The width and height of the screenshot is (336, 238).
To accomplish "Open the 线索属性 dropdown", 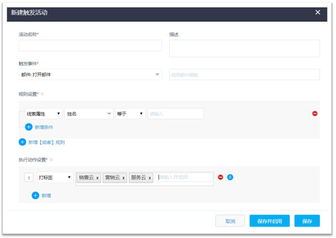I will [x=44, y=114].
